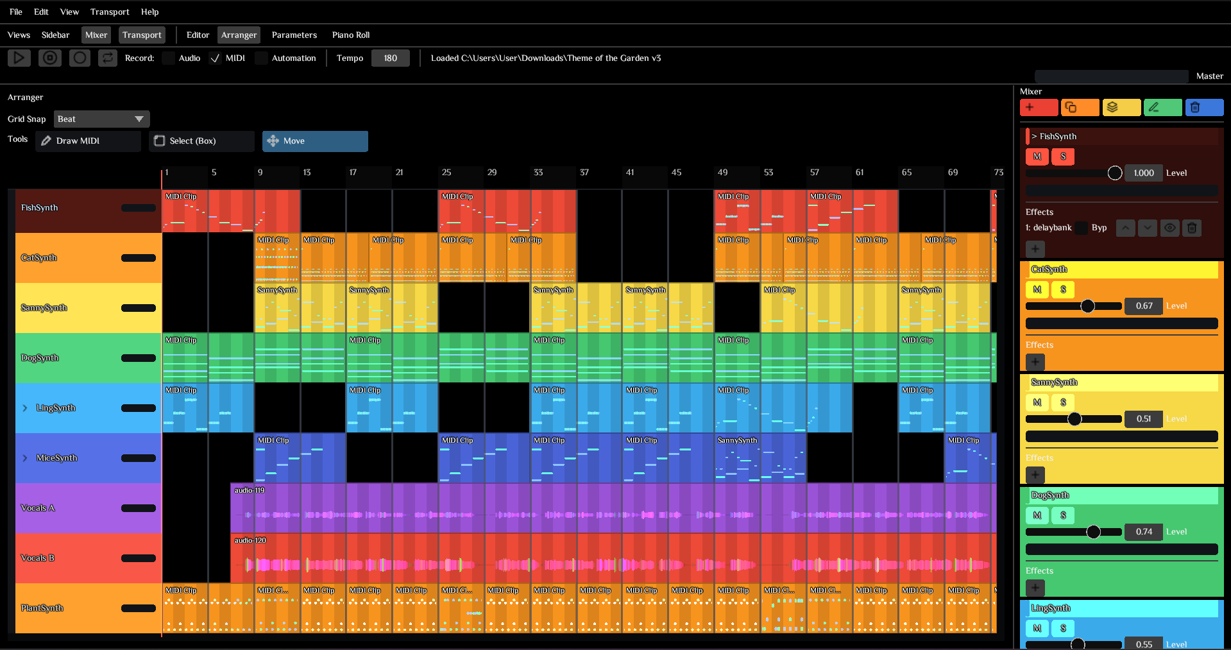Check the Audio record checkbox
Image resolution: width=1231 pixels, height=650 pixels.
point(169,58)
